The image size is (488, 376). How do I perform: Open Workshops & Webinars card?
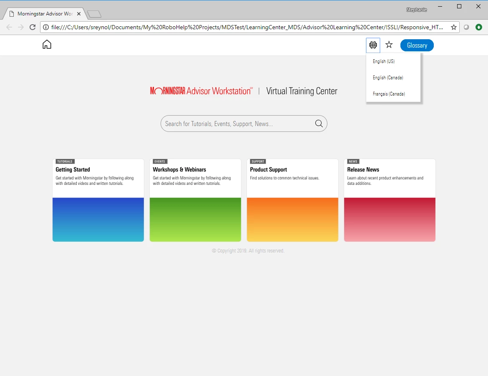tap(195, 200)
